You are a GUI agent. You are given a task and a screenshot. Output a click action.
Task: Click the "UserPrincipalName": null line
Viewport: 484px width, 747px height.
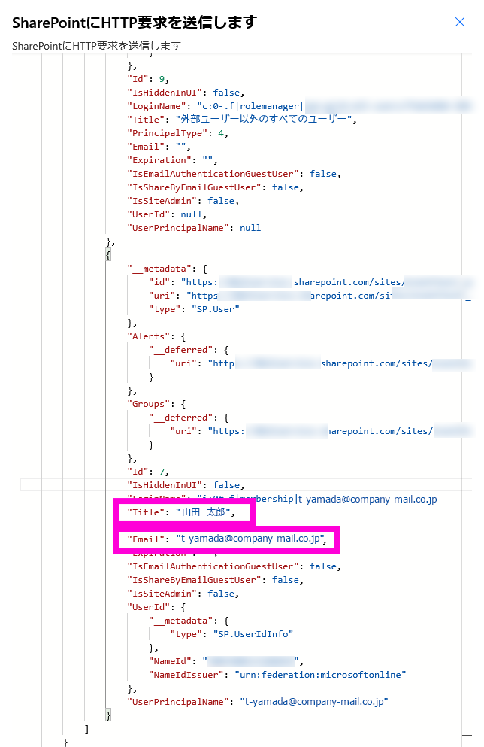pos(194,228)
